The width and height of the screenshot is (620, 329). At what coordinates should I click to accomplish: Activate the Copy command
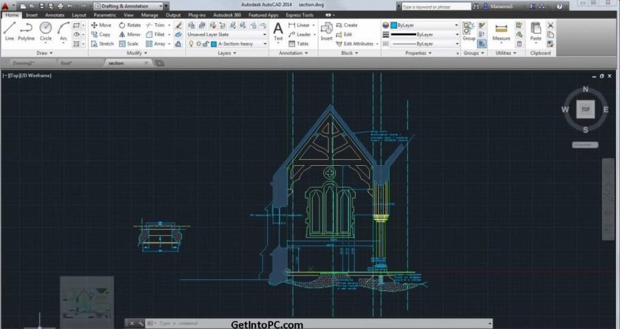(x=101, y=34)
